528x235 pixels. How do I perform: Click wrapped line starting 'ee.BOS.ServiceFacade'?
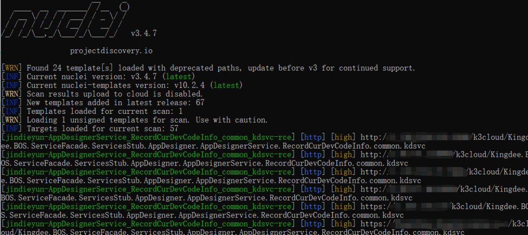(x=213, y=146)
